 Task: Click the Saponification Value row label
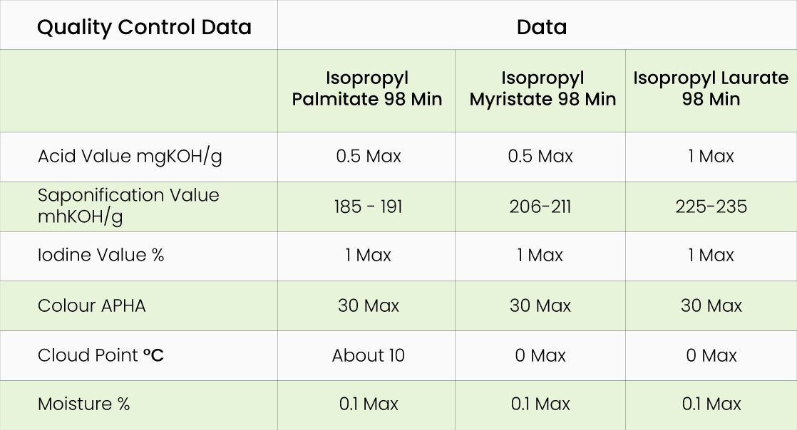[x=128, y=206]
